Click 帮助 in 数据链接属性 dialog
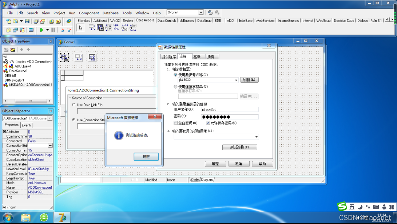Viewport: 397px width, 224px height. (x=262, y=164)
